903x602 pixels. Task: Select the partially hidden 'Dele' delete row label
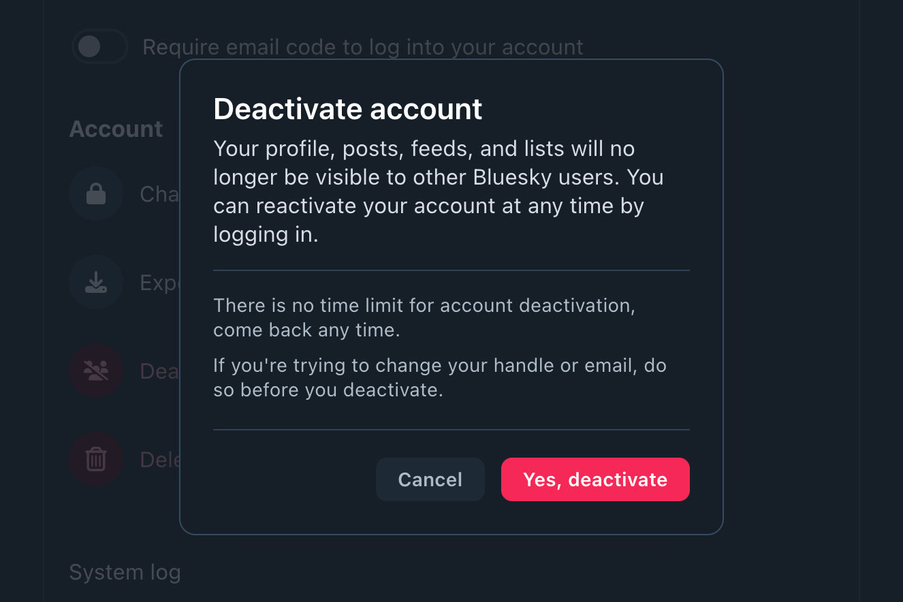click(x=159, y=460)
